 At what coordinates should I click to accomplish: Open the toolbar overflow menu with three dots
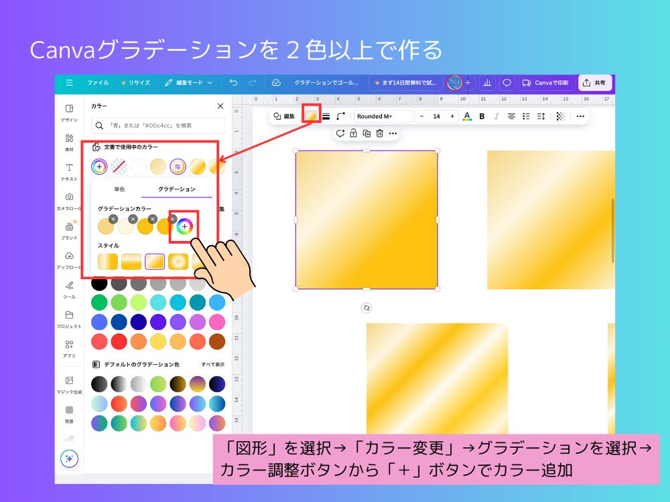click(x=580, y=116)
